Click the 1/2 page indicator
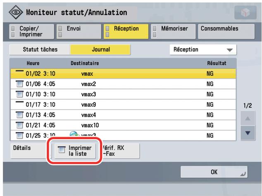Image resolution: width=262 pixels, height=196 pixels. click(x=248, y=105)
